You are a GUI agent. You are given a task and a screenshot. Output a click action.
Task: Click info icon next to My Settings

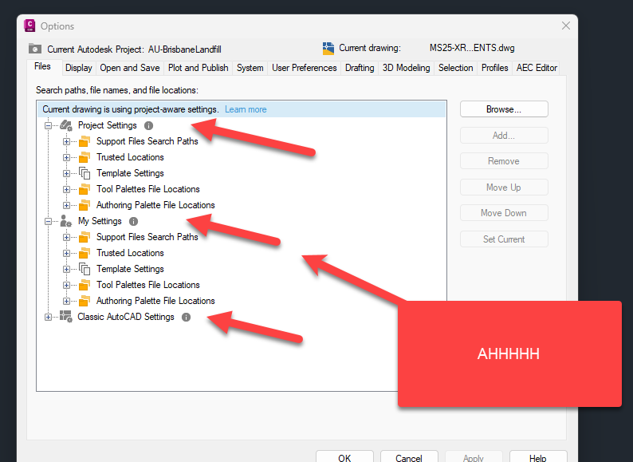click(x=133, y=222)
